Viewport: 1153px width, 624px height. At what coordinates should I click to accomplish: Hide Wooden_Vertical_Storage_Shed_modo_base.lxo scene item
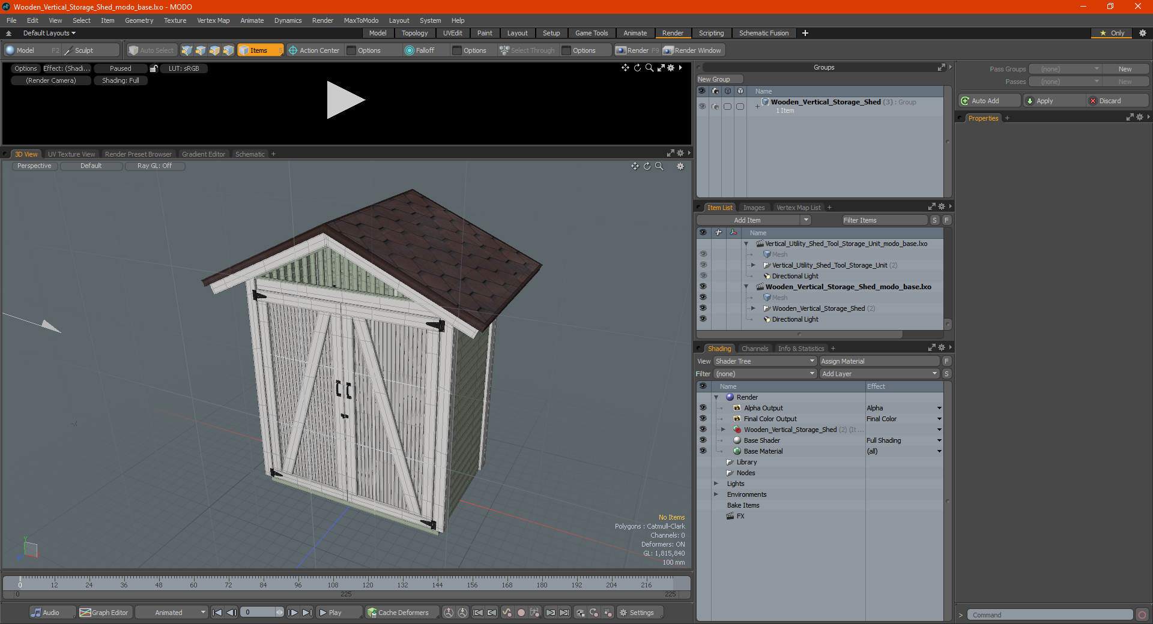tap(703, 287)
